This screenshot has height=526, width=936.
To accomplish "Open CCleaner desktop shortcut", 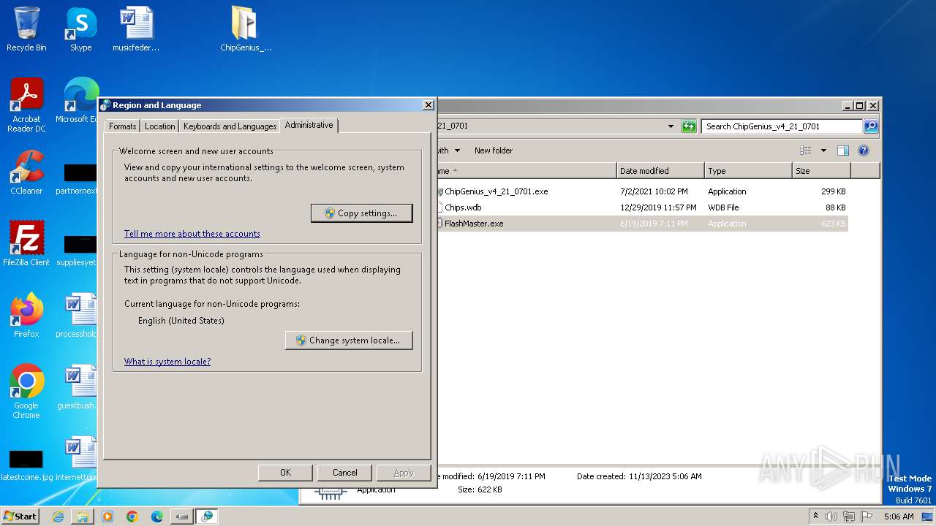I will click(x=26, y=172).
